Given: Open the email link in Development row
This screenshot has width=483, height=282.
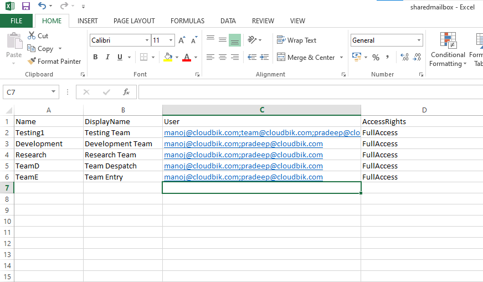Looking at the screenshot, I should [243, 144].
